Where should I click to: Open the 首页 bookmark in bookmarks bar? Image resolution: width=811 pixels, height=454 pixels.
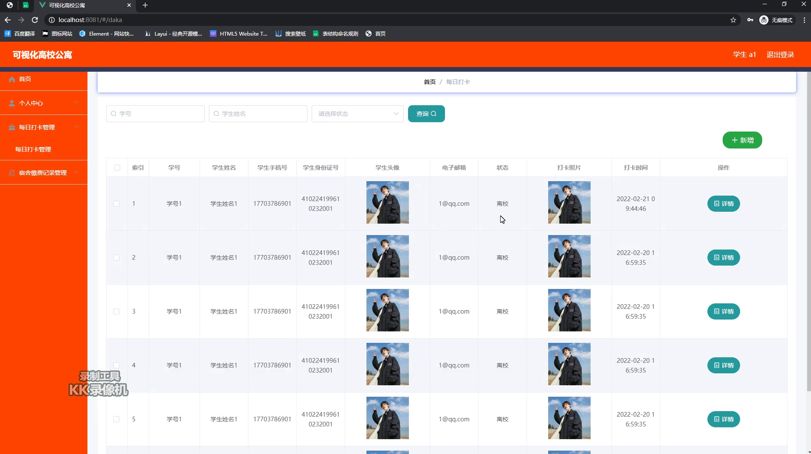pyautogui.click(x=375, y=34)
